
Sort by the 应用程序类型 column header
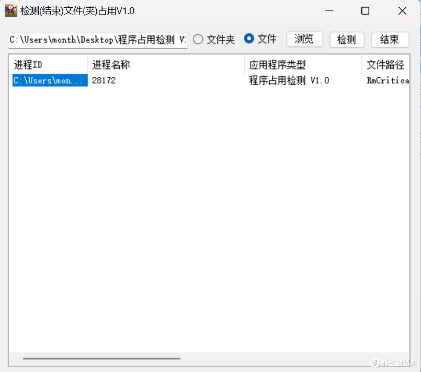303,65
